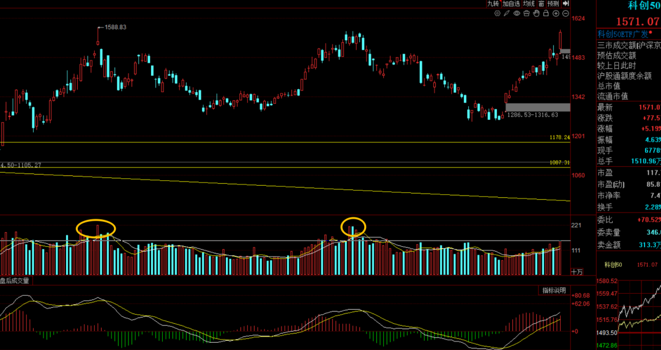Image resolution: width=661 pixels, height=350 pixels.
Task: Select the 1087.31 horizontal line label
Action: click(x=560, y=162)
